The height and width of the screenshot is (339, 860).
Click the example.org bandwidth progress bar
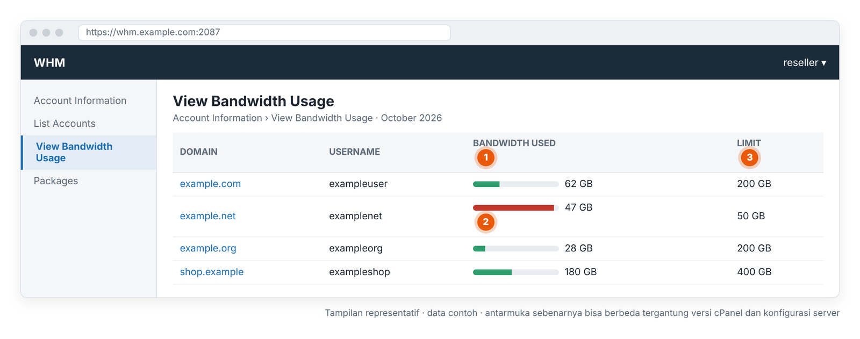tap(516, 249)
